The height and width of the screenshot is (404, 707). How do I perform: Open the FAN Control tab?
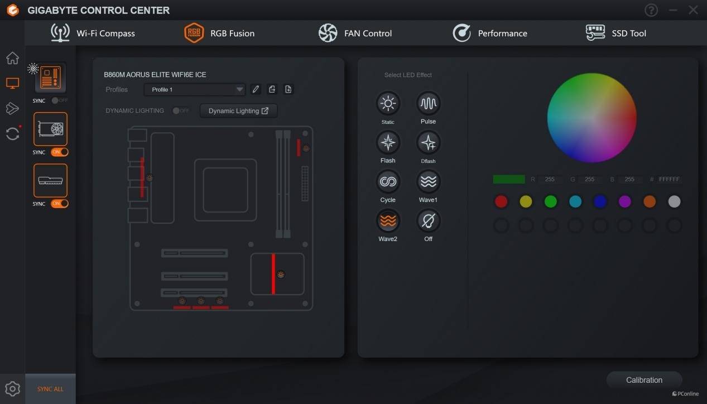[x=355, y=33]
